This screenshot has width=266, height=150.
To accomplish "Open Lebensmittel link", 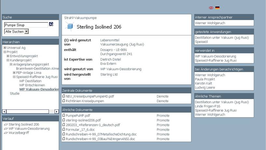I will [110, 40].
